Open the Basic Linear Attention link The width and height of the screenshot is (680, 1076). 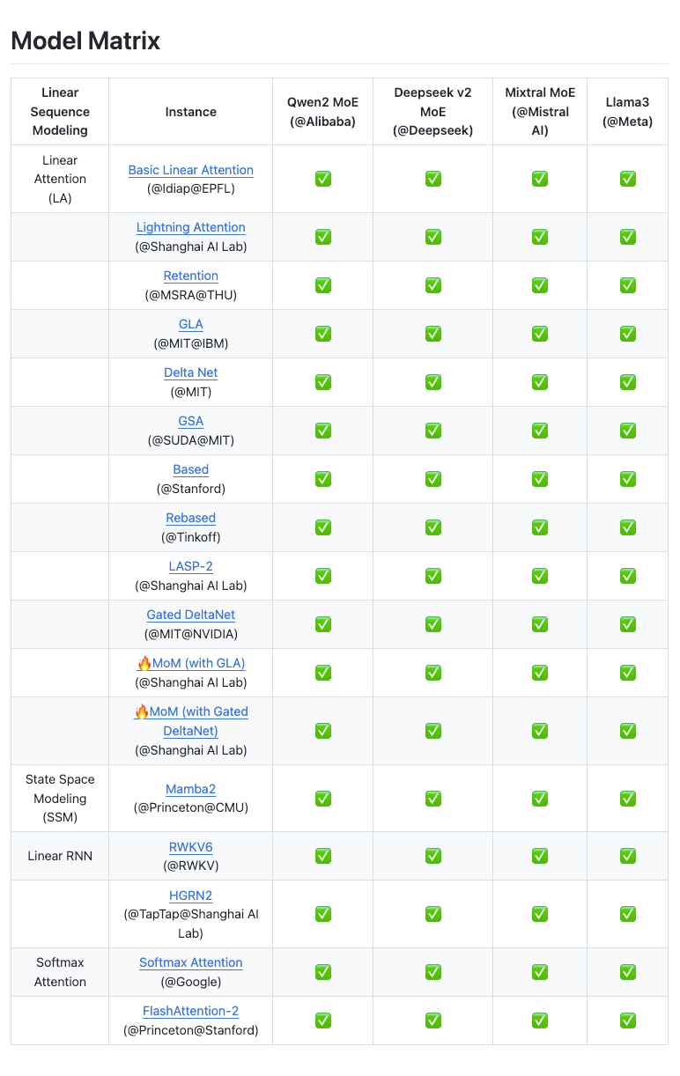[x=190, y=170]
